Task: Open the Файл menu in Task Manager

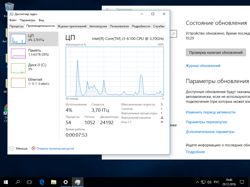Action: pyautogui.click(x=13, y=20)
